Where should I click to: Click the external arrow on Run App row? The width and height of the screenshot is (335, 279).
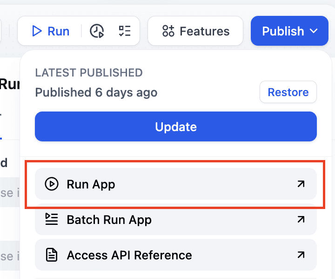pyautogui.click(x=301, y=184)
